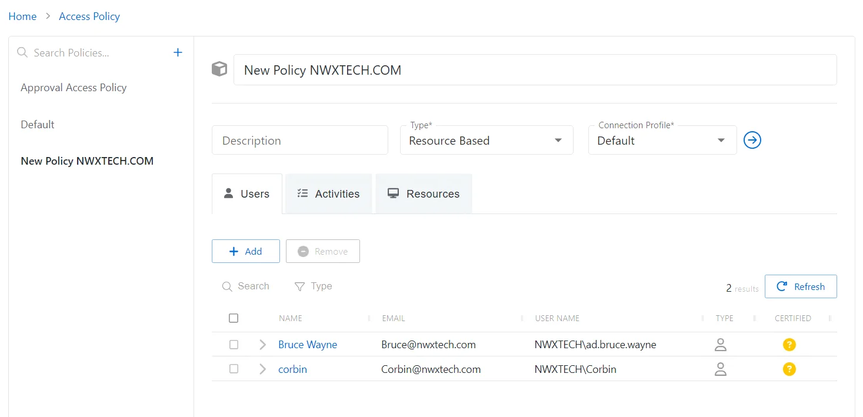Open the connection profile arrow-circle icon

pyautogui.click(x=752, y=140)
